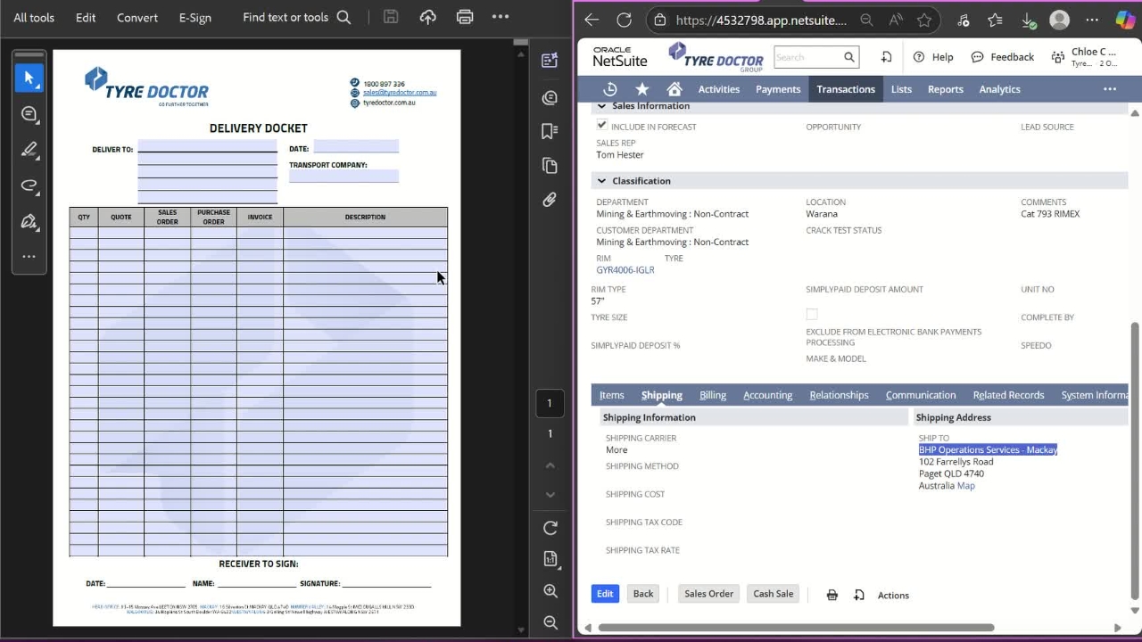Open the Related Records subtab
This screenshot has height=642, width=1142.
(1009, 395)
